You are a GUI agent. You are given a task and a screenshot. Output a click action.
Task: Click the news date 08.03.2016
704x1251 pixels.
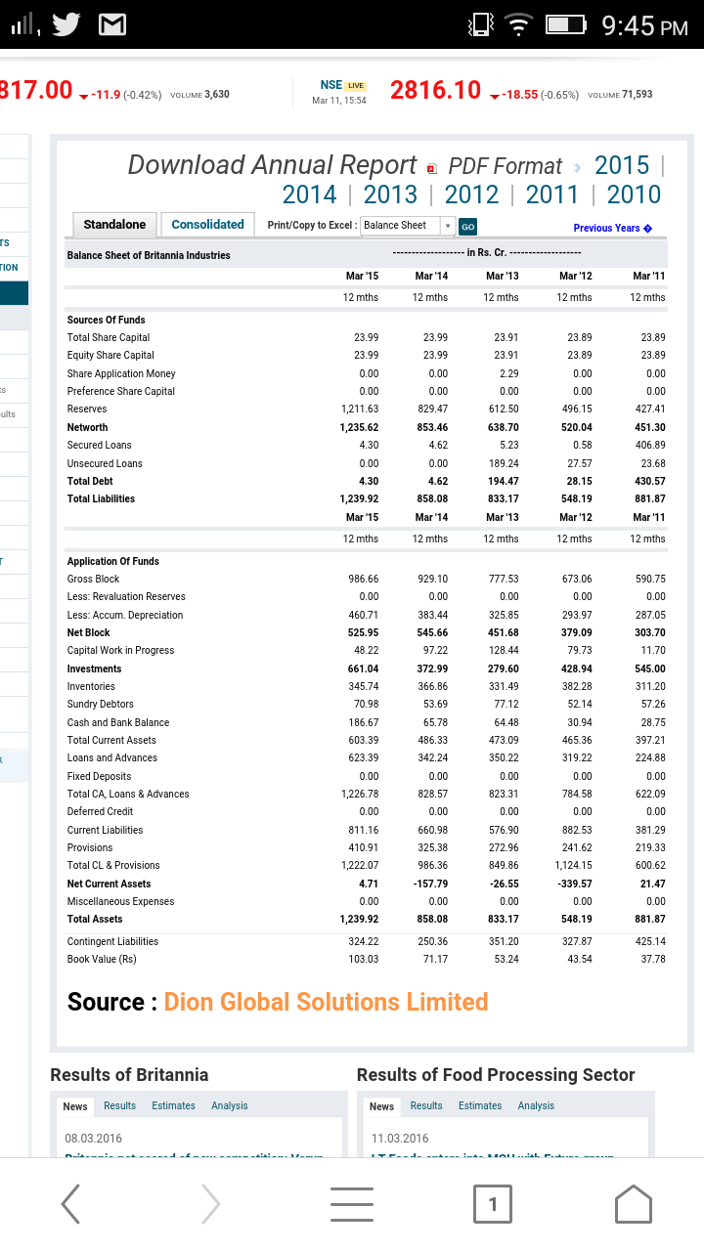coord(94,1139)
